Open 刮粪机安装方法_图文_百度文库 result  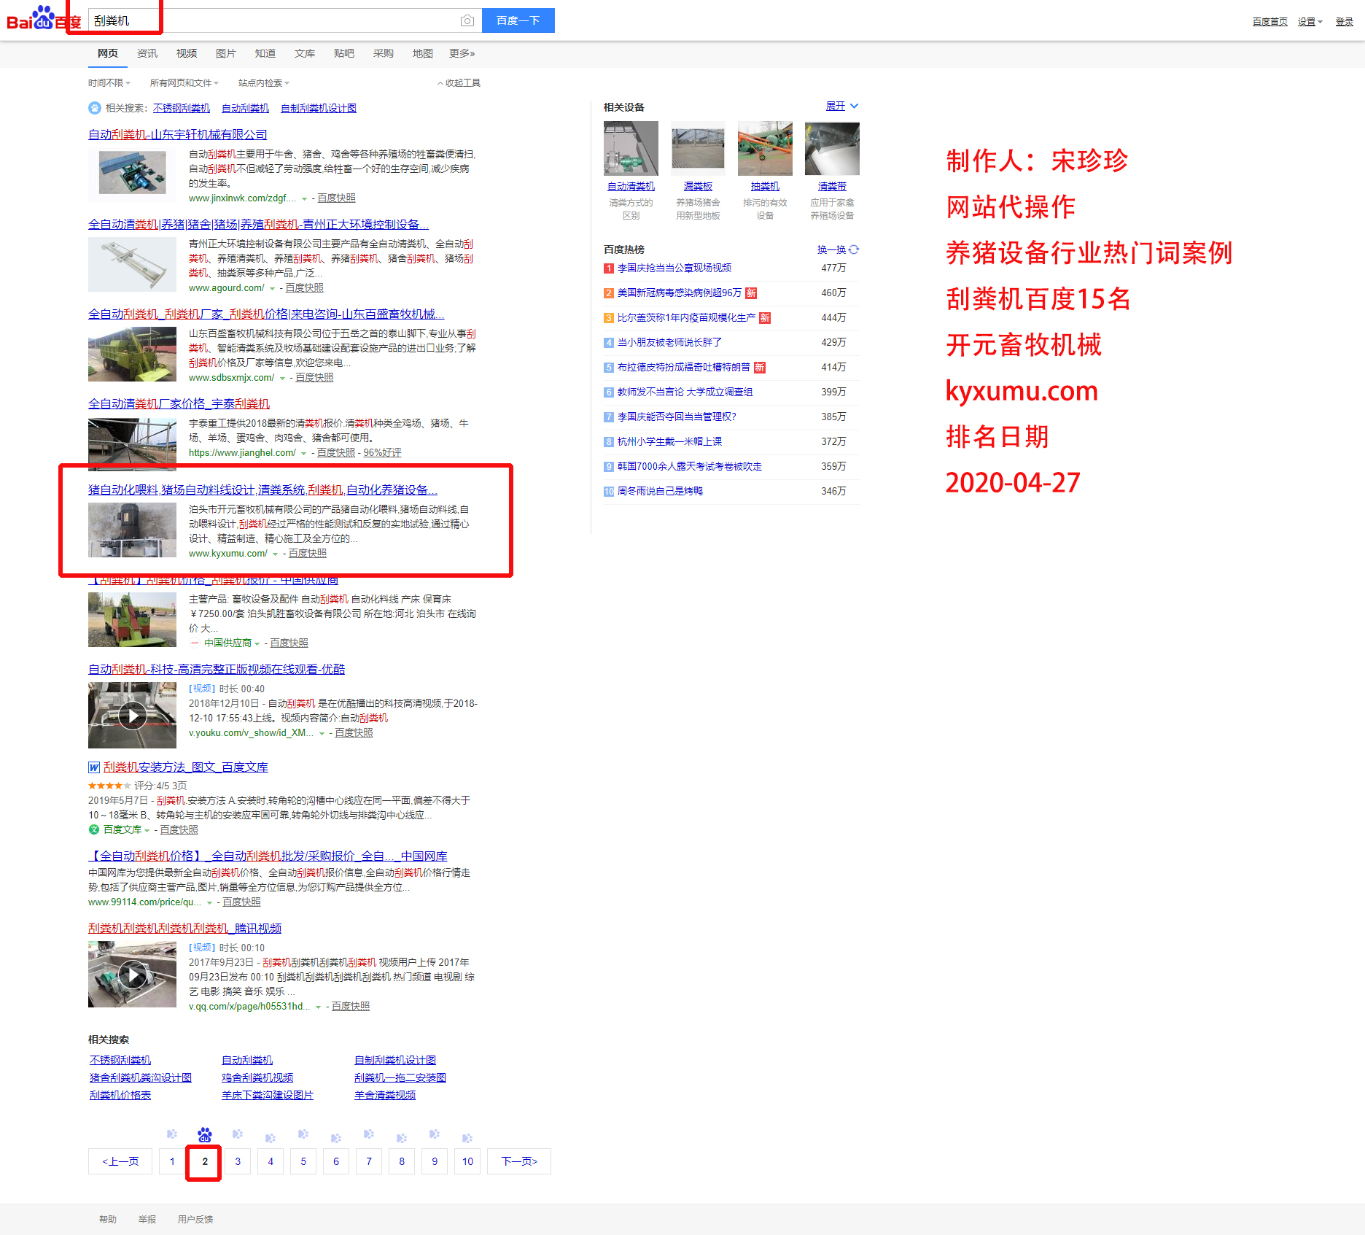click(x=186, y=767)
